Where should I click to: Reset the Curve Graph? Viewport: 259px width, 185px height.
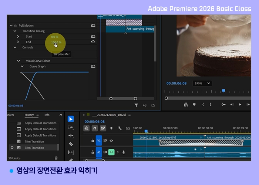(93, 66)
